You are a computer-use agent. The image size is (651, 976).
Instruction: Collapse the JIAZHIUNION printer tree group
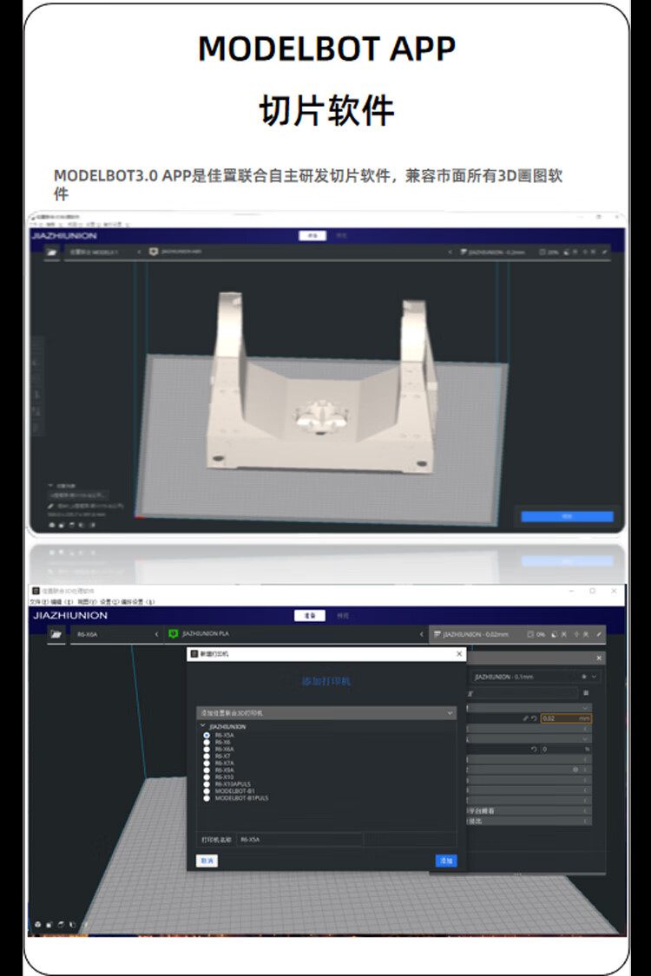pyautogui.click(x=202, y=726)
